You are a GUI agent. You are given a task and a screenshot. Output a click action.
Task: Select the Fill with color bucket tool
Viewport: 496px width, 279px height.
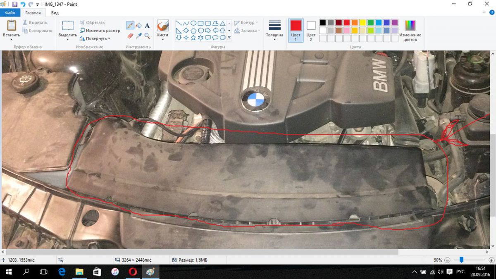138,25
